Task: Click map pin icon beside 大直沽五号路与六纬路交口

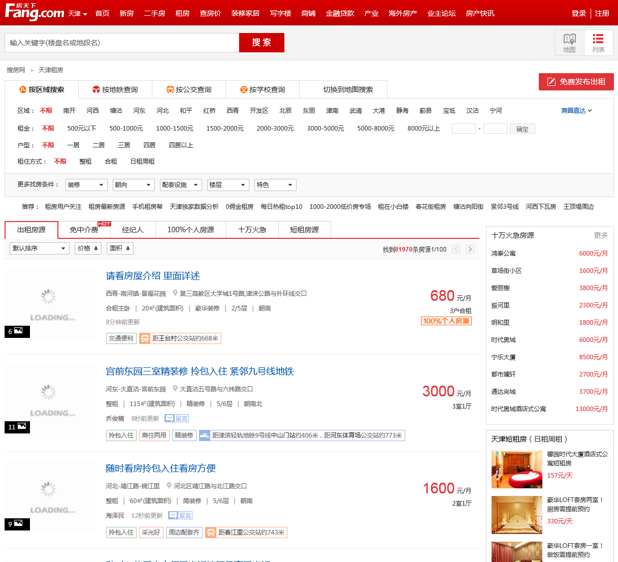Action: point(175,389)
